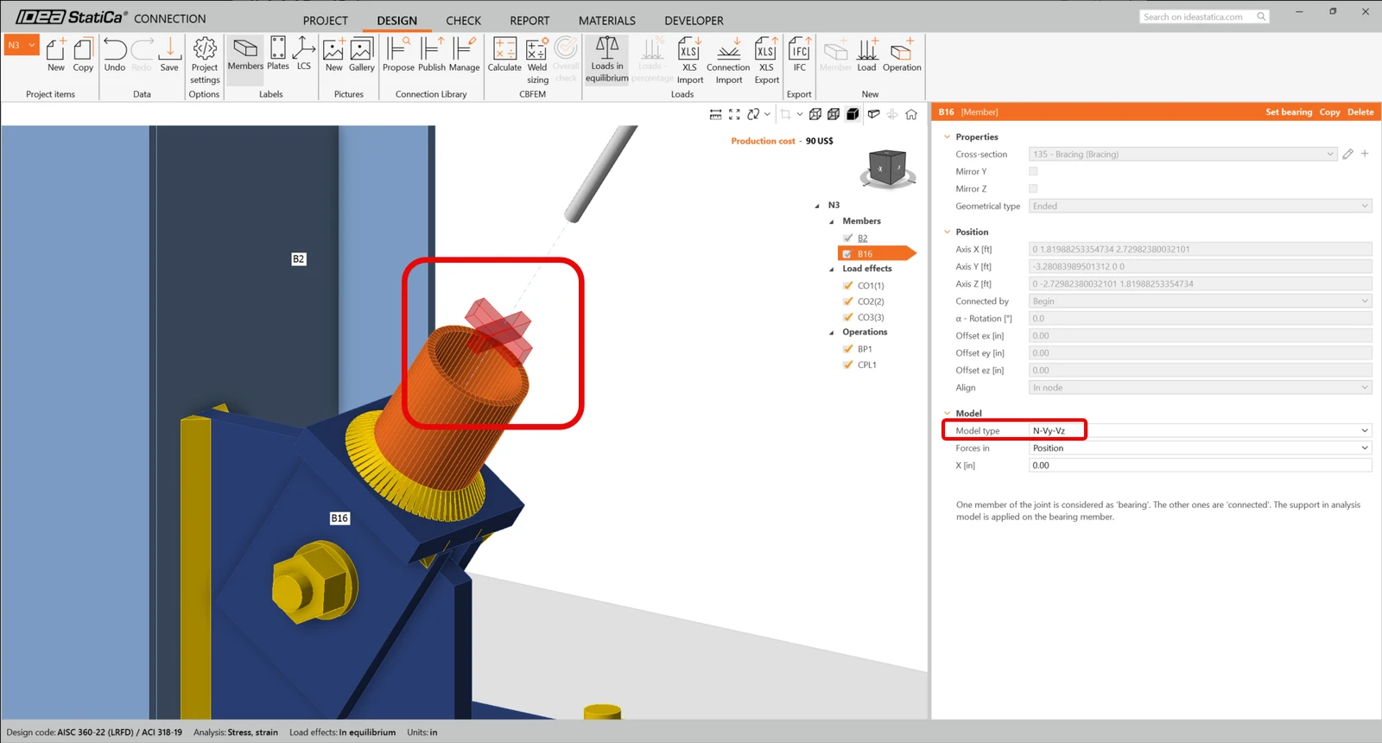Collapse the Load effects tree node
1382x743 pixels.
(x=832, y=269)
